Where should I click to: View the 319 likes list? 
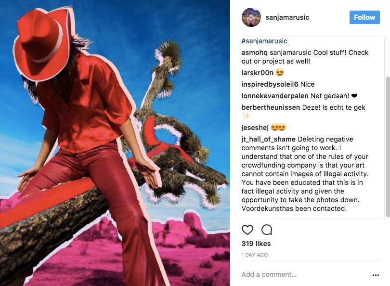(x=256, y=244)
